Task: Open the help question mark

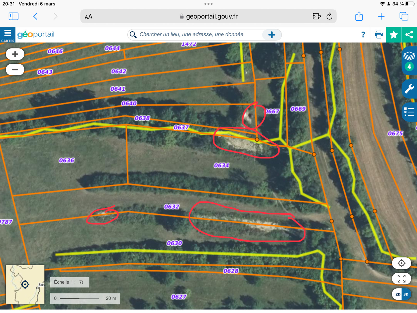Action: coord(363,35)
